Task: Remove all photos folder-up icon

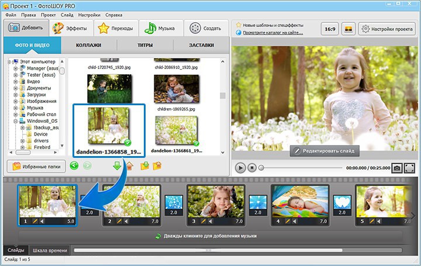Action: 157,166
